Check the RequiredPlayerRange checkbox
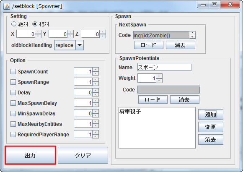Image resolution: width=243 pixels, height=172 pixels. 13,134
